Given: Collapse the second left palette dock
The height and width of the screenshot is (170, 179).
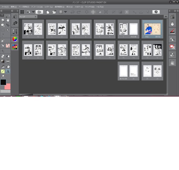Looking at the screenshot, I should pyautogui.click(x=12, y=11).
